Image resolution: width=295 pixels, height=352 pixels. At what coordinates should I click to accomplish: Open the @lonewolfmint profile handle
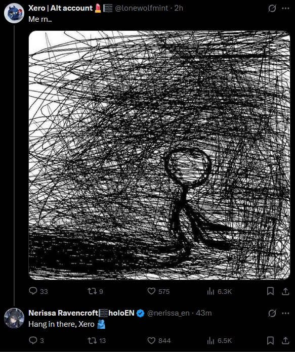141,8
